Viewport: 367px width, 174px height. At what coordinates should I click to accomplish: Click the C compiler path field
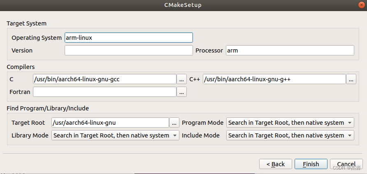(x=105, y=79)
